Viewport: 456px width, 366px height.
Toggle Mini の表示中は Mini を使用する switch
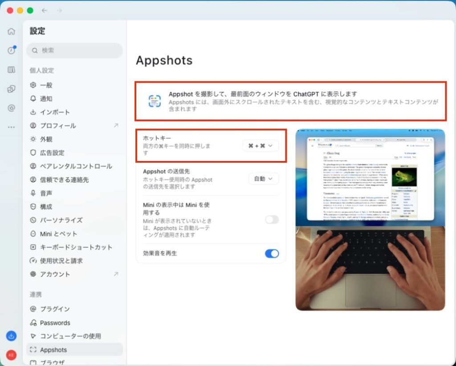[x=272, y=220]
